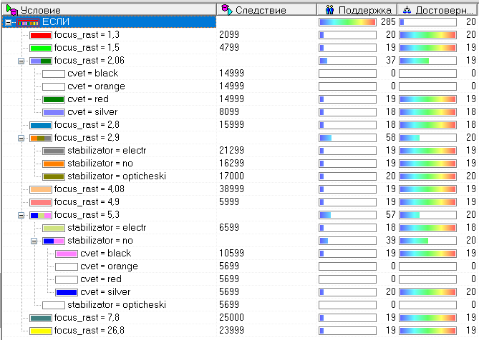479x340 pixels.
Task: Click red swatch of focus_rast = 1,3
Action: [x=41, y=35]
